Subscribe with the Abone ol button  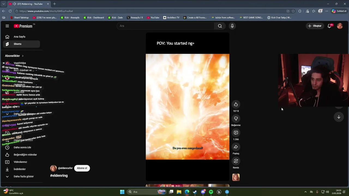tap(82, 168)
